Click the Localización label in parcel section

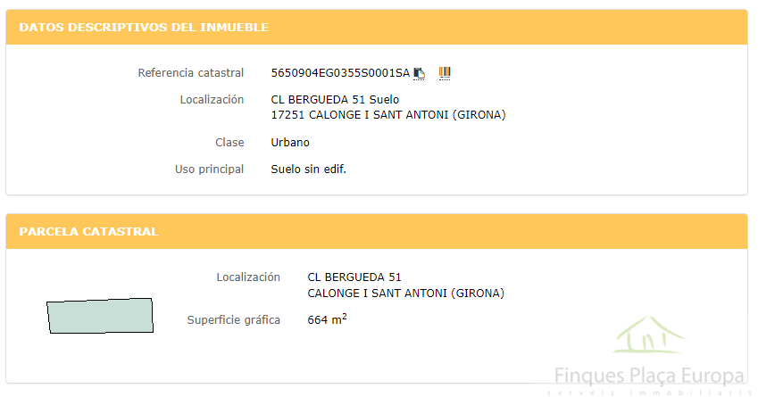(248, 277)
